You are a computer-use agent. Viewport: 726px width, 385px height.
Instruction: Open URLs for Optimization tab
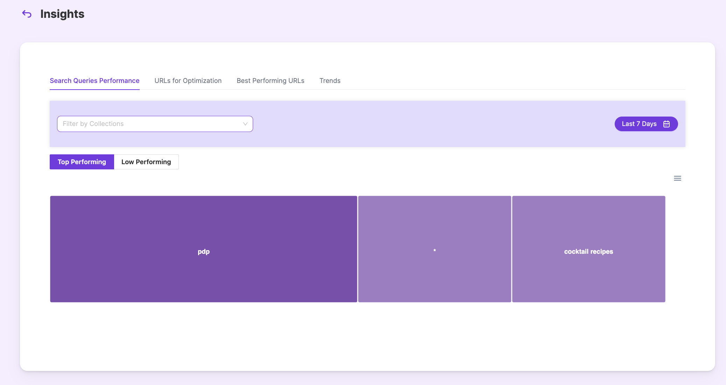pos(188,81)
